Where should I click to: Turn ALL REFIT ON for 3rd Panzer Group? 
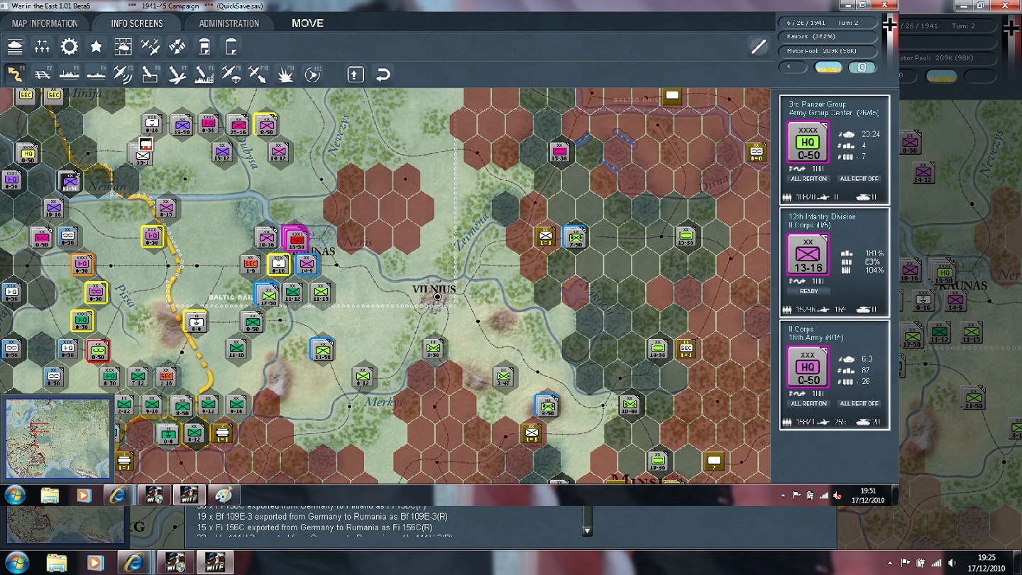(808, 179)
